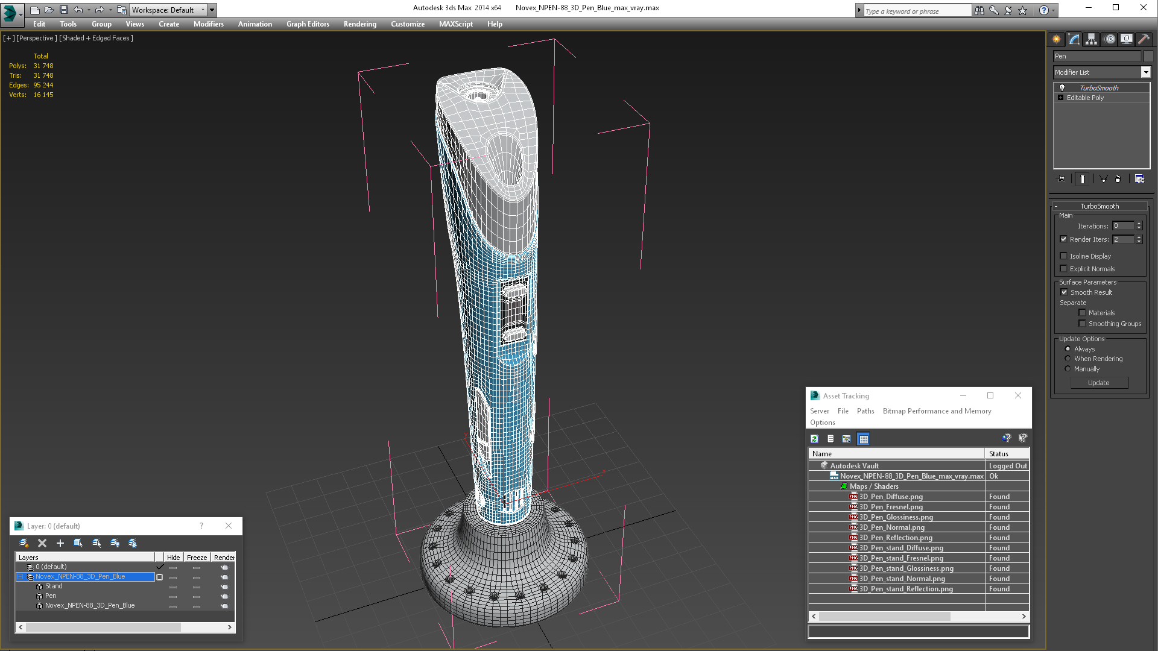Open the Modifier List dropdown
This screenshot has width=1158, height=651.
[1145, 72]
